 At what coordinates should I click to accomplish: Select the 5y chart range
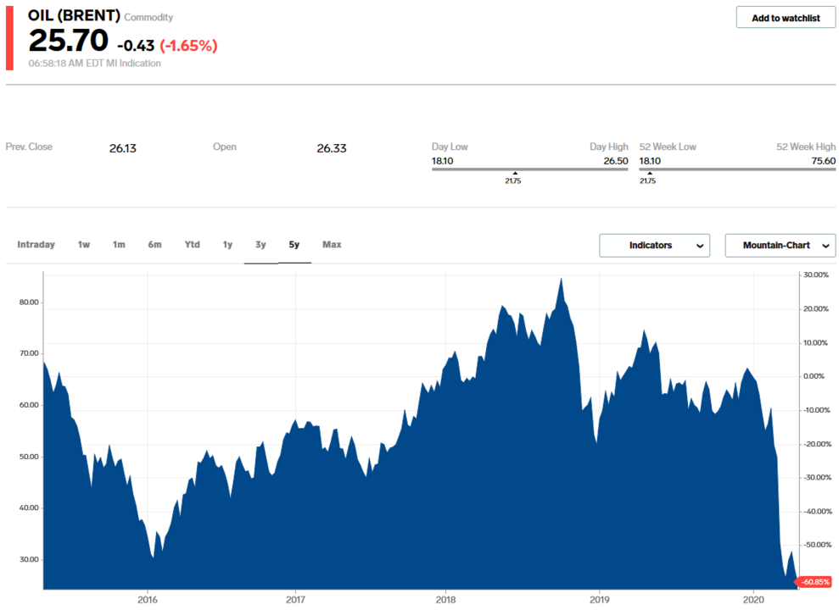tap(294, 245)
